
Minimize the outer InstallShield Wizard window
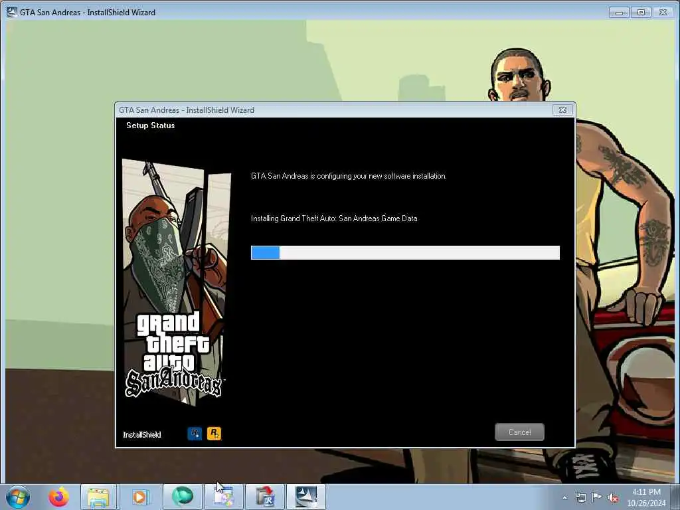coord(619,13)
